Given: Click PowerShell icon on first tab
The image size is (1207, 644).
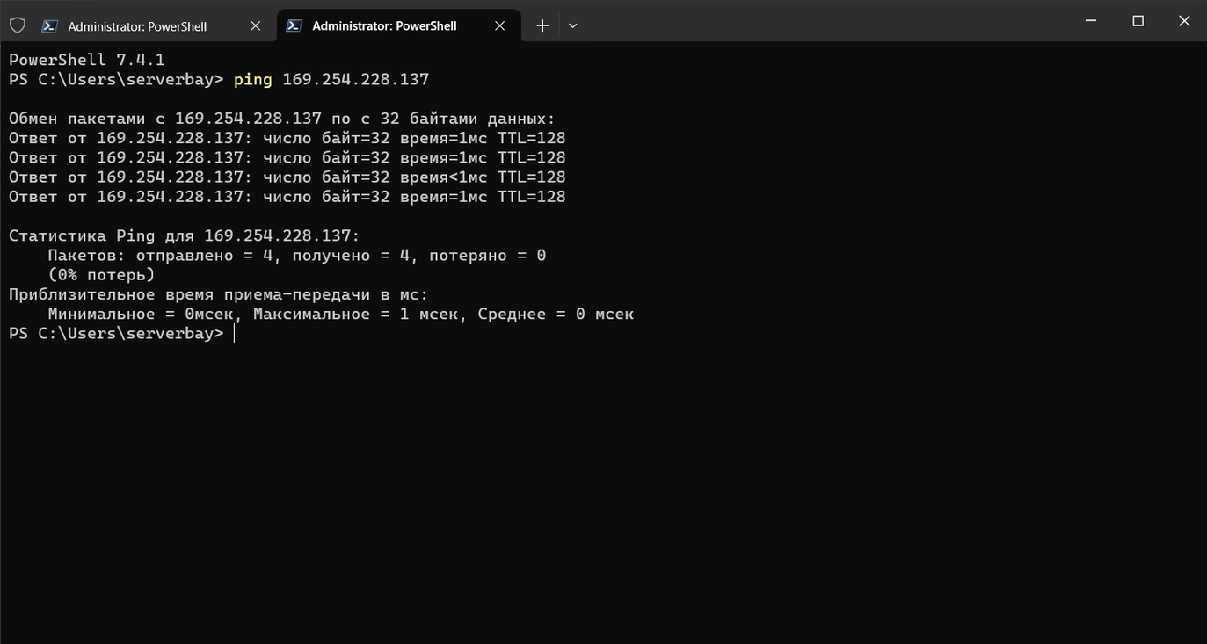Looking at the screenshot, I should pos(50,25).
